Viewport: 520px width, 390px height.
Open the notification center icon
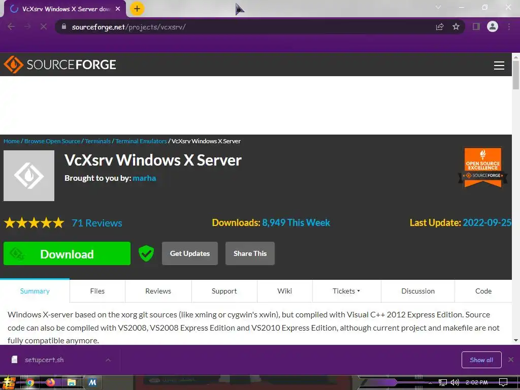503,382
